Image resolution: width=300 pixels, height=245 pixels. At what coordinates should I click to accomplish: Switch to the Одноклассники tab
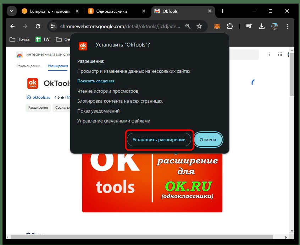pyautogui.click(x=112, y=11)
